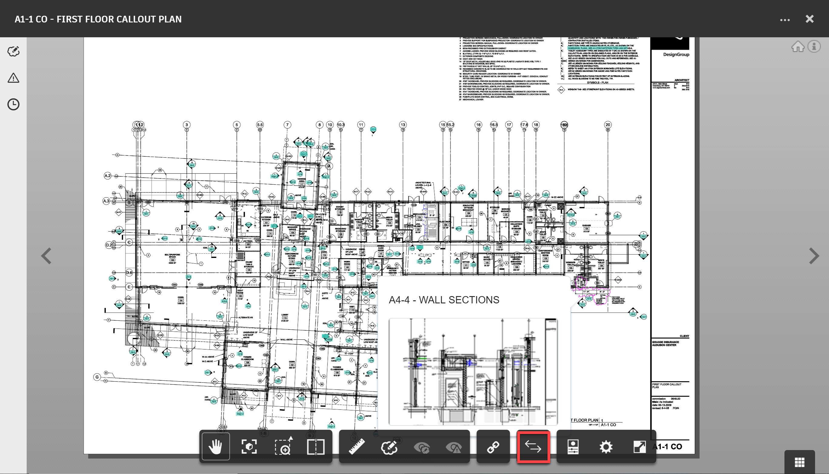
Task: Navigate to the next sheet
Action: click(814, 256)
